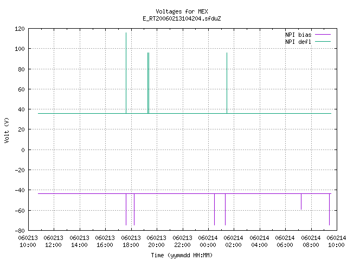Click the 'NPI defl' legend label
Image resolution: width=347 pixels, height=260 pixels.
click(298, 42)
